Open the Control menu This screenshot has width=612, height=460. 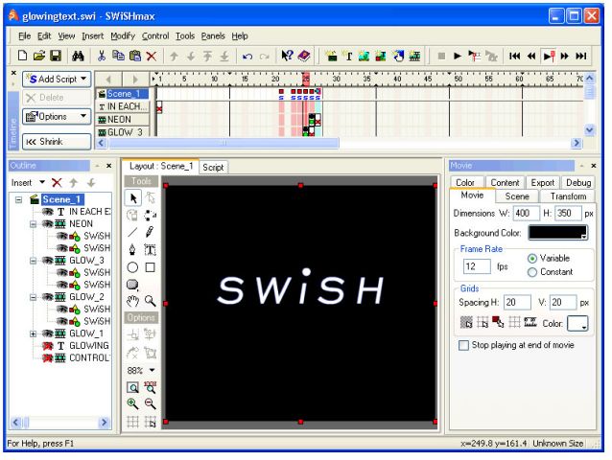click(155, 36)
